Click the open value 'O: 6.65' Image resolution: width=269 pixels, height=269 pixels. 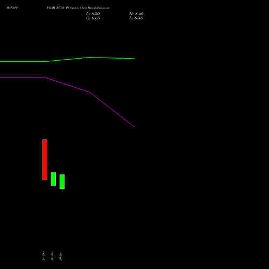click(x=93, y=18)
